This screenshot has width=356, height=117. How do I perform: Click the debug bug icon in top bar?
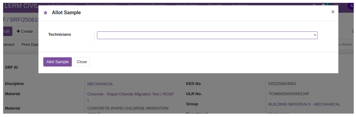point(315,5)
